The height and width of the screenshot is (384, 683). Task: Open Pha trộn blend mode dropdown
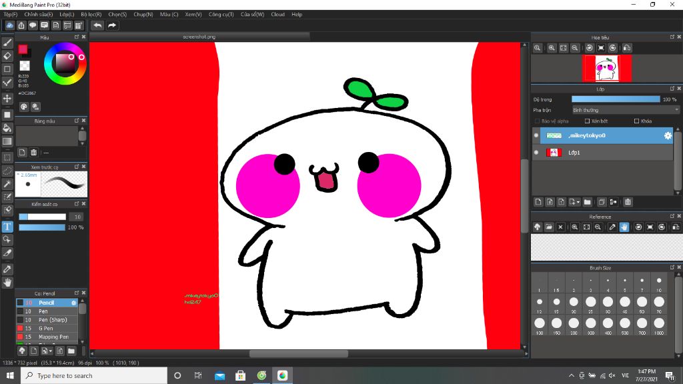626,110
